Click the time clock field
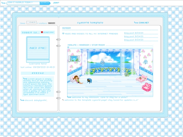 [x=32, y=22]
